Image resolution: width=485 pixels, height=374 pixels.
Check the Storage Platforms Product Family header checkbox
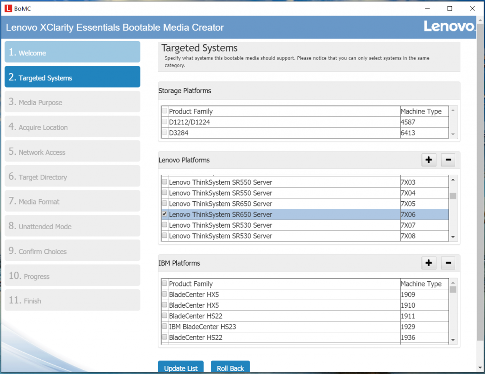pyautogui.click(x=164, y=111)
